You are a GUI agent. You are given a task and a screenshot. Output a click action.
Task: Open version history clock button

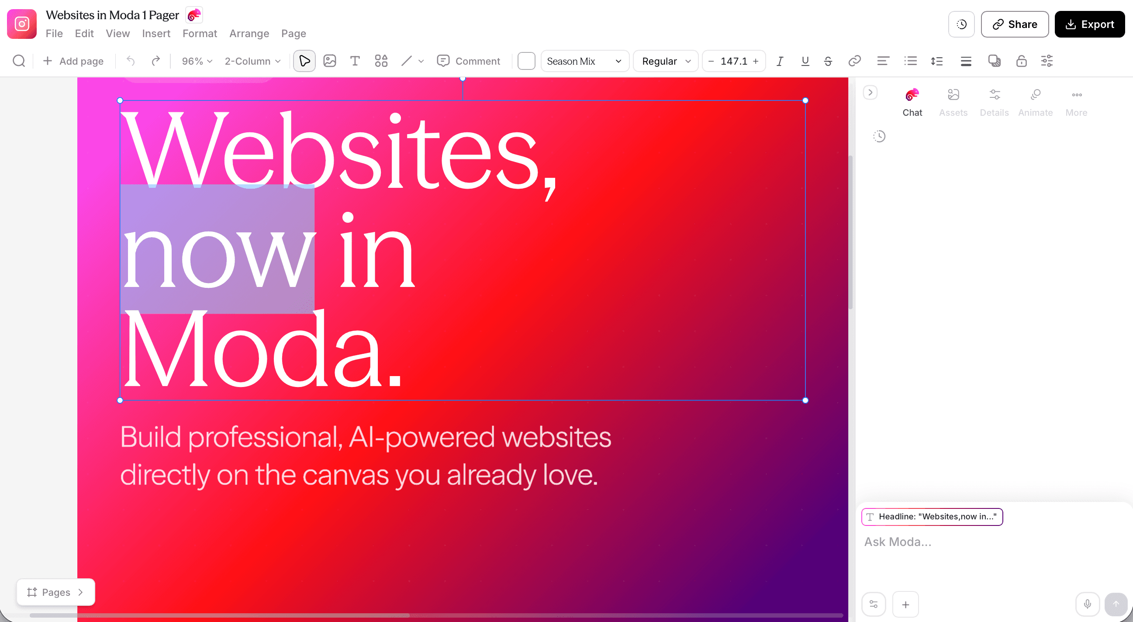tap(961, 24)
